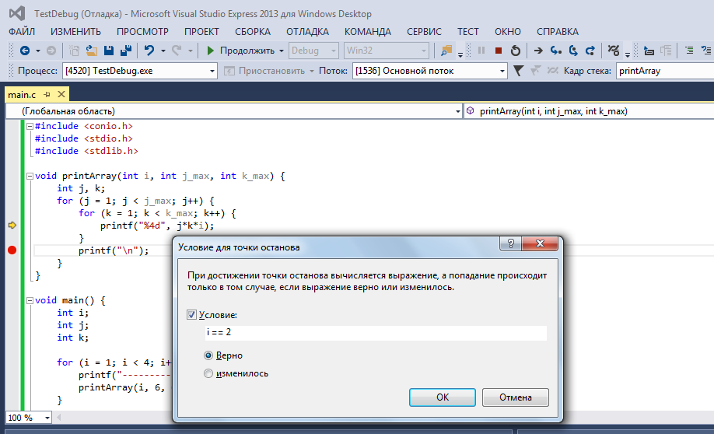Click the Продолжить button label
Image resolution: width=714 pixels, height=434 pixels.
247,51
